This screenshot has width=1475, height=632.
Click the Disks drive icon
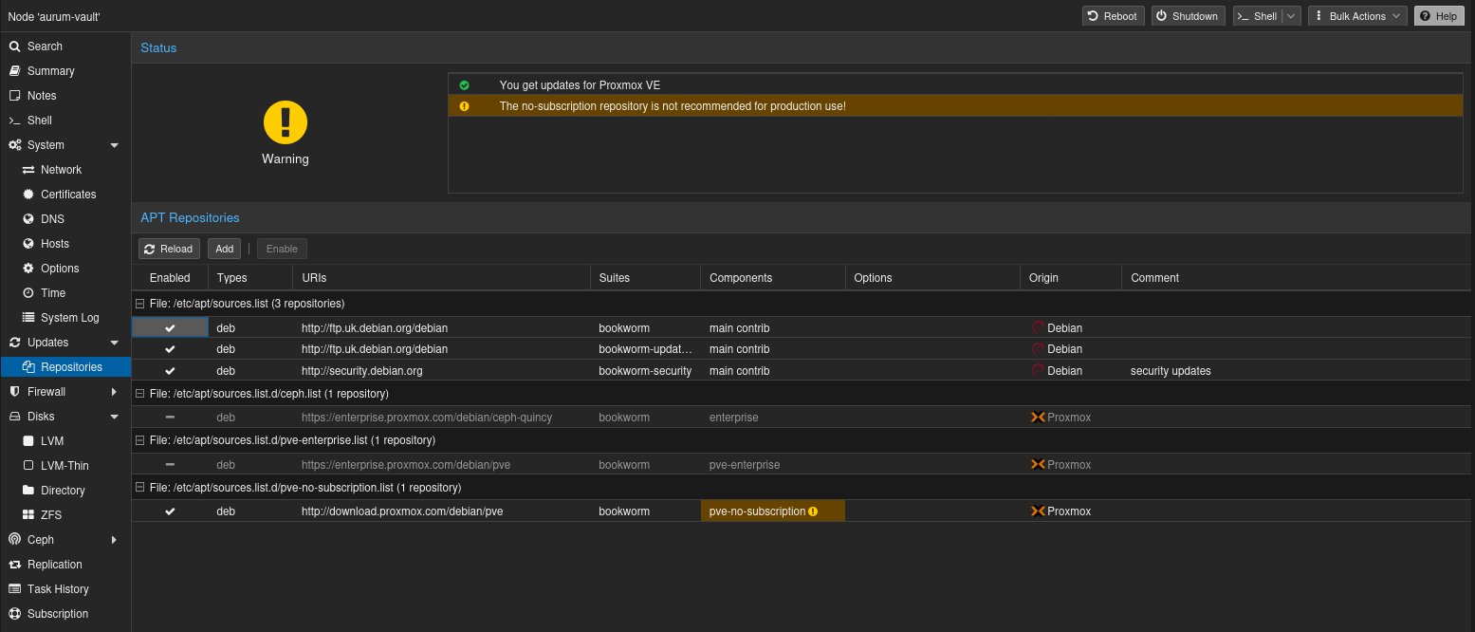click(14, 417)
